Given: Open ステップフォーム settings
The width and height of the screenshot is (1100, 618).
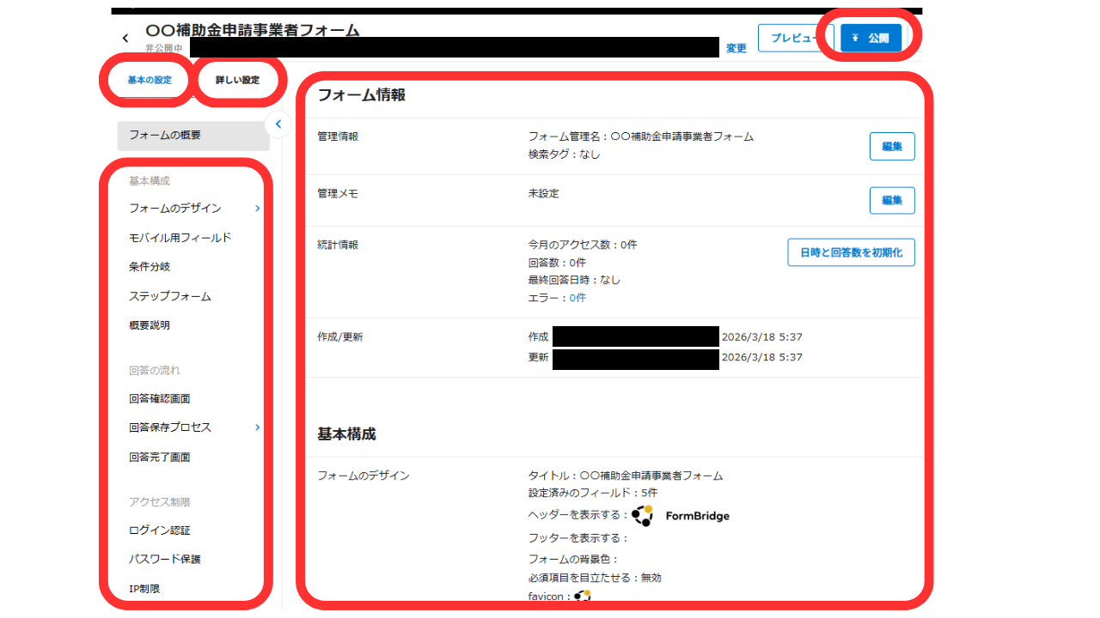Looking at the screenshot, I should coord(170,296).
